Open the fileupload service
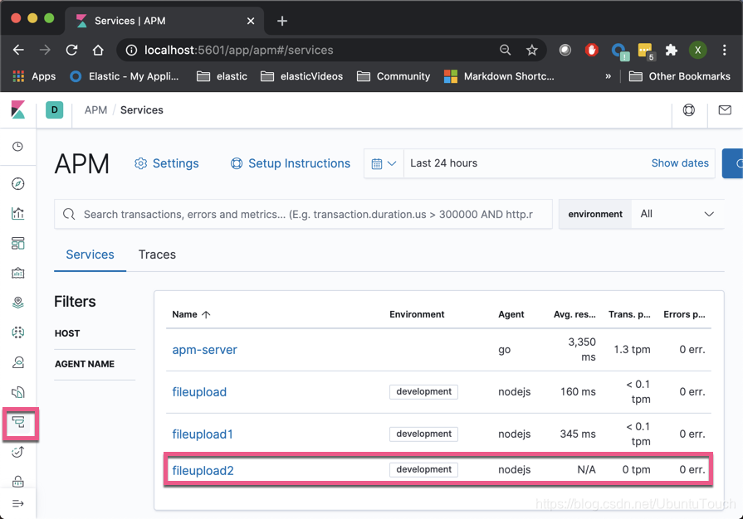This screenshot has width=743, height=519. 199,392
